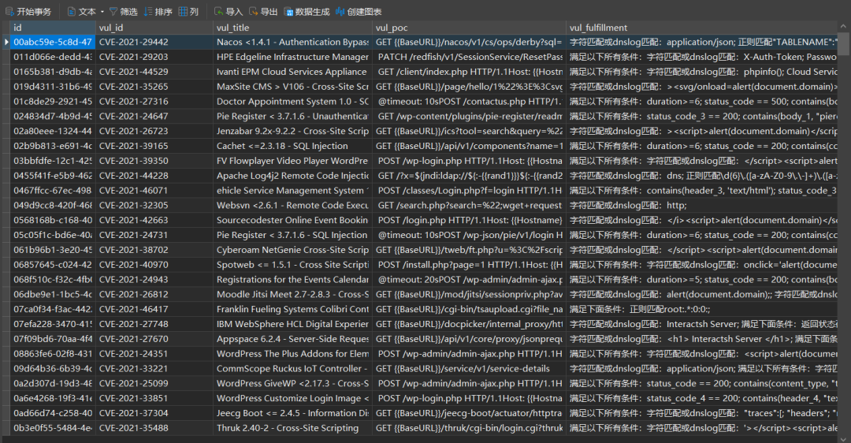Select the CommScope Ruckus IoT Controller cell
Image resolution: width=851 pixels, height=443 pixels.
pos(292,369)
